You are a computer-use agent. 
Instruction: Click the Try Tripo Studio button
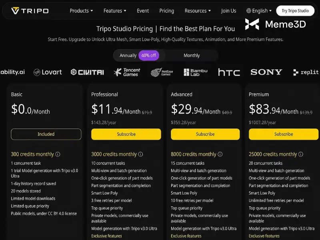pos(295,11)
